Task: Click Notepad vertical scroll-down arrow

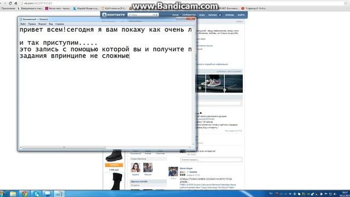Action: coord(193,144)
